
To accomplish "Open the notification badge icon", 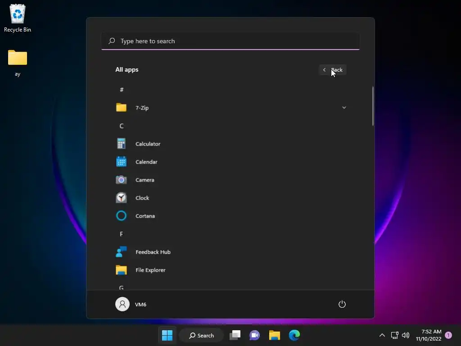I will click(448, 335).
